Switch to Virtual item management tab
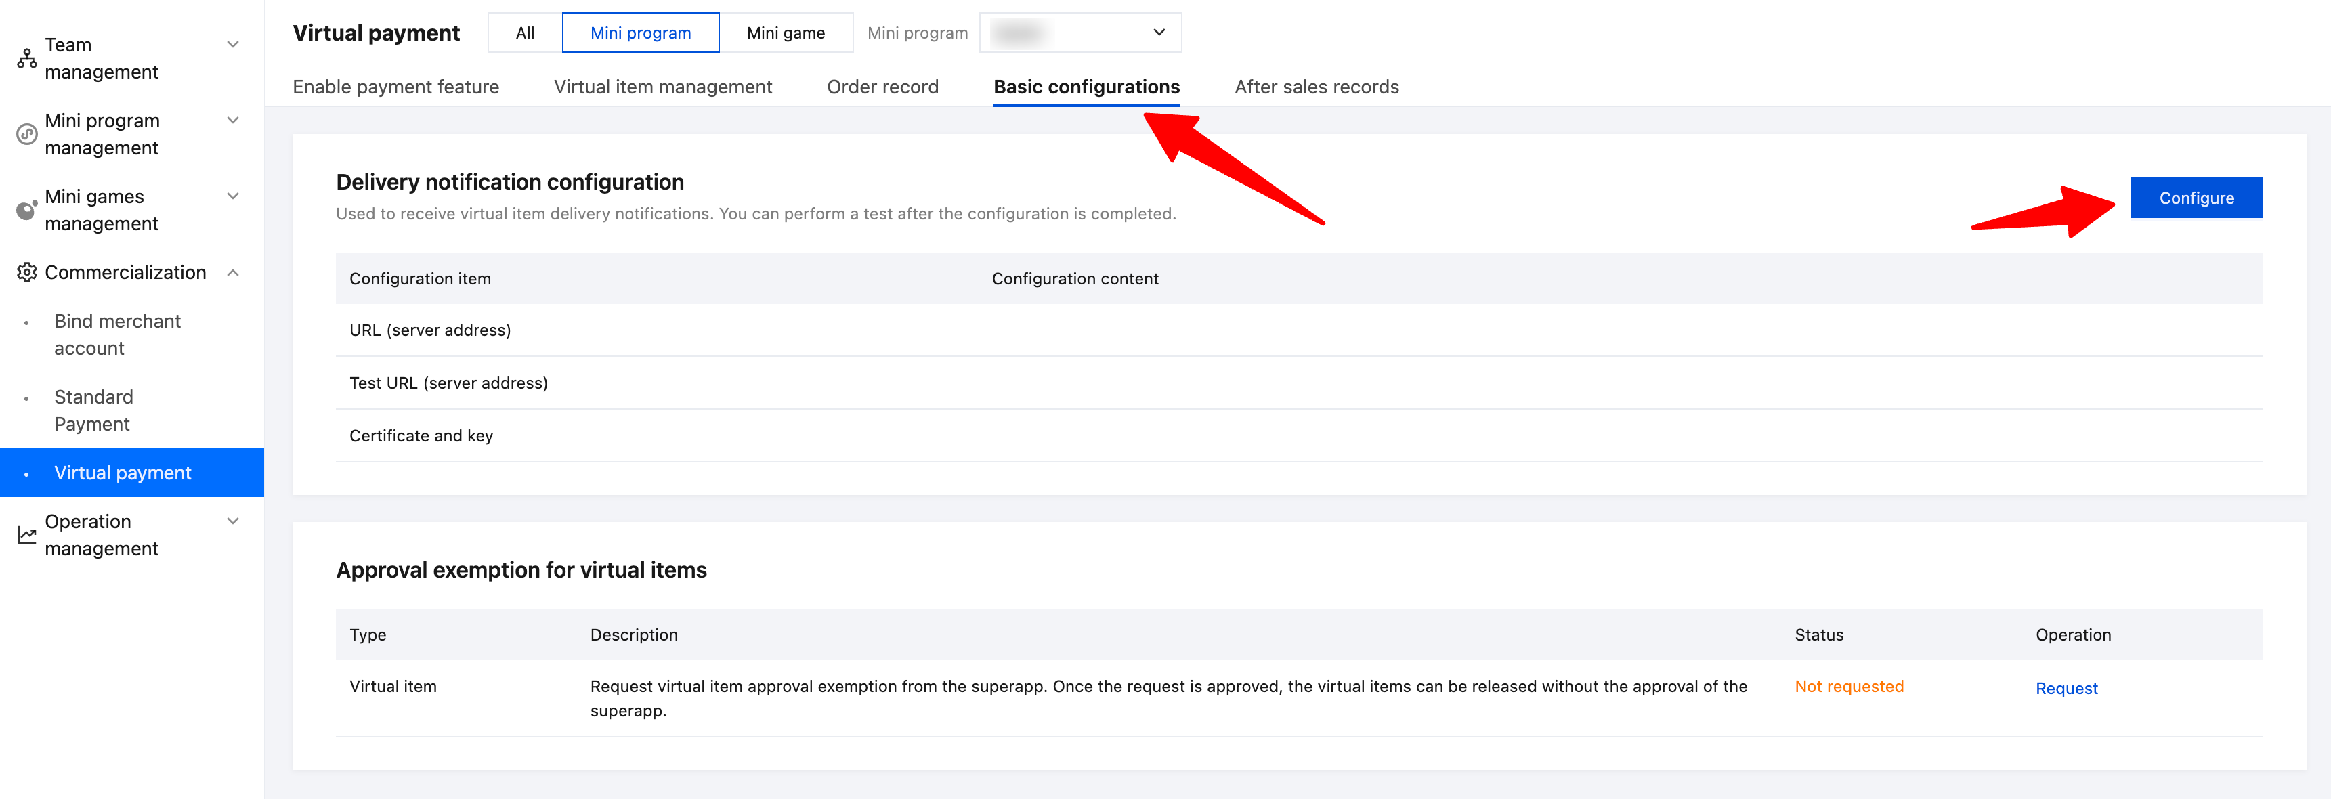This screenshot has width=2331, height=799. pos(662,87)
